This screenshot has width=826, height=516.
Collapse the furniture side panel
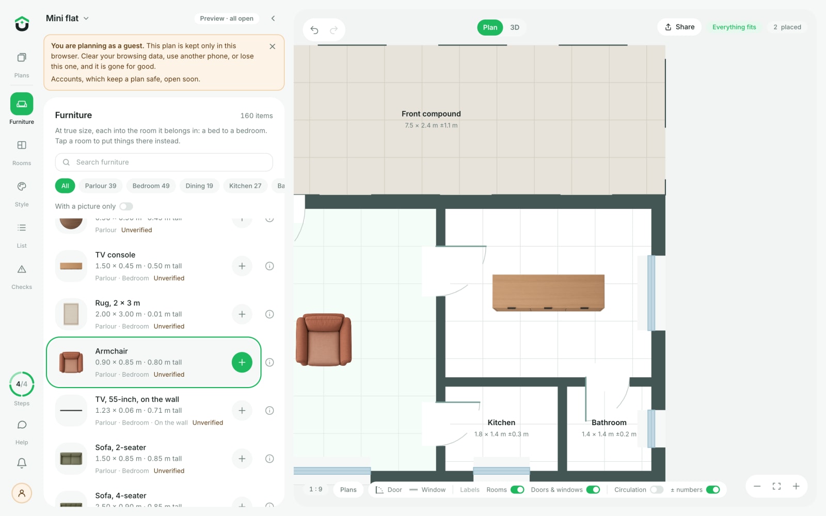(x=273, y=19)
